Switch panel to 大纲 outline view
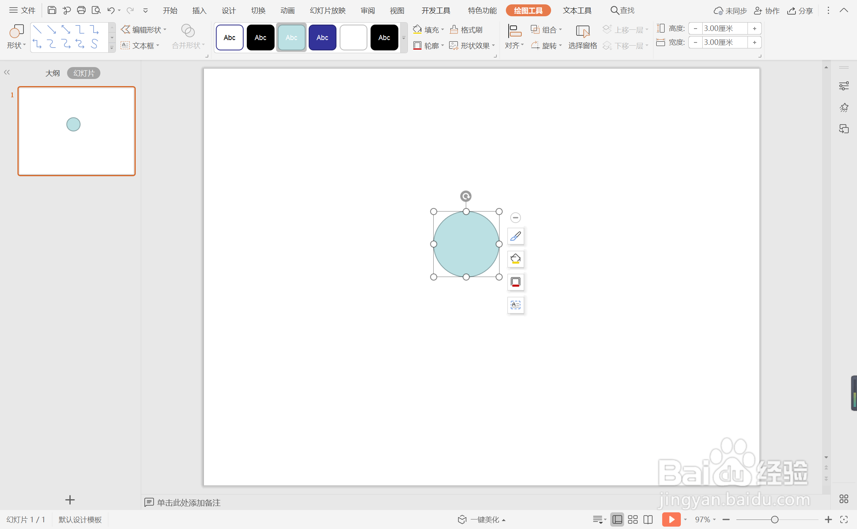 click(x=52, y=73)
